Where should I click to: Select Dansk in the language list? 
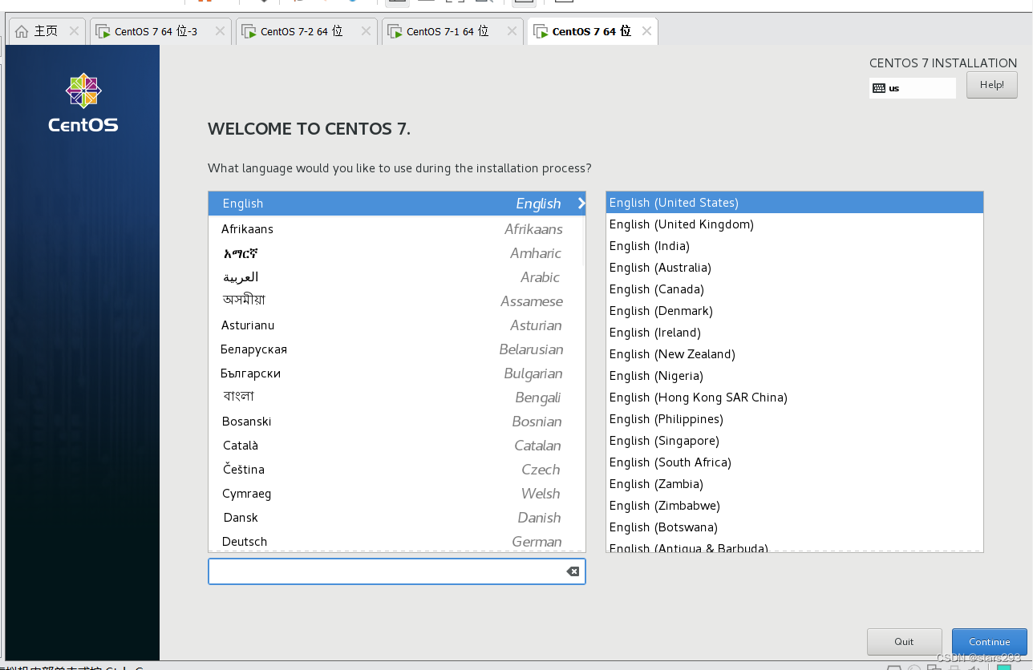point(396,518)
